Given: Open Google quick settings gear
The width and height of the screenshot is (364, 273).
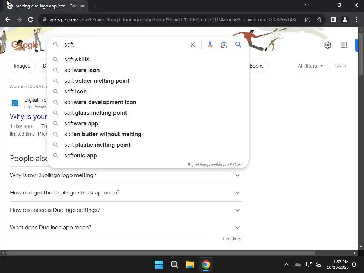Looking at the screenshot, I should 327,45.
